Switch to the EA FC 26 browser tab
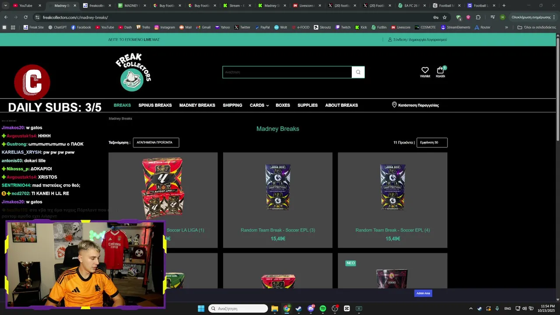This screenshot has width=560, height=315. click(x=412, y=6)
